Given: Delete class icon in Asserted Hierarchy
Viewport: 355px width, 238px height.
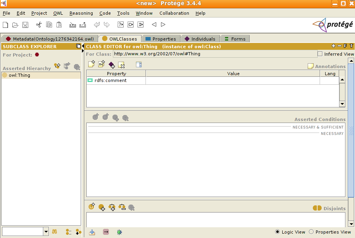Looking at the screenshot, I should tap(77, 67).
